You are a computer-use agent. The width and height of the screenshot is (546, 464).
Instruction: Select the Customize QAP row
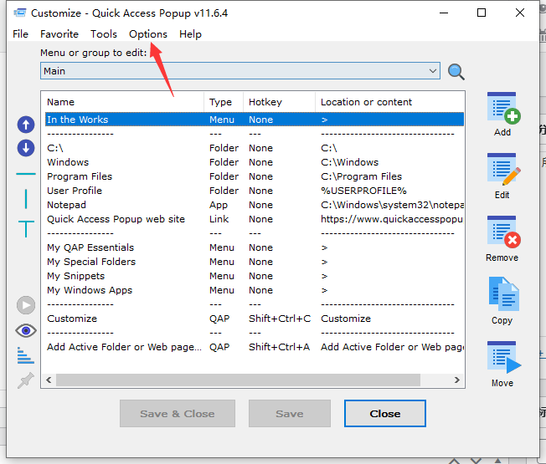point(255,319)
